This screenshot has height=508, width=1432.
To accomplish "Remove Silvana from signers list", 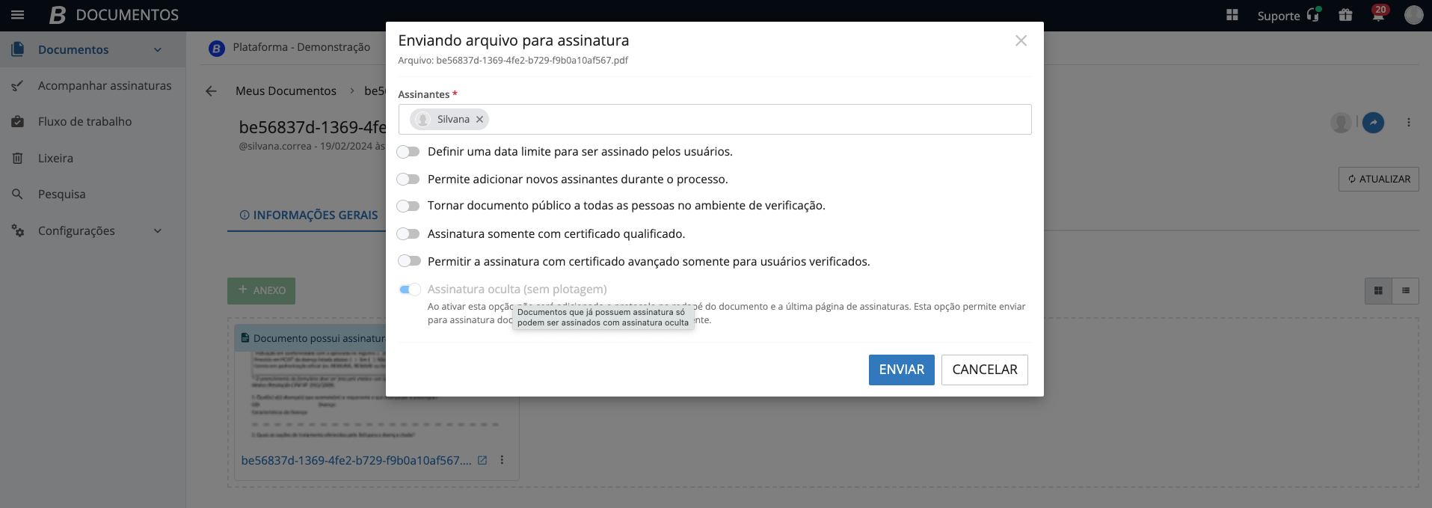I will (480, 120).
